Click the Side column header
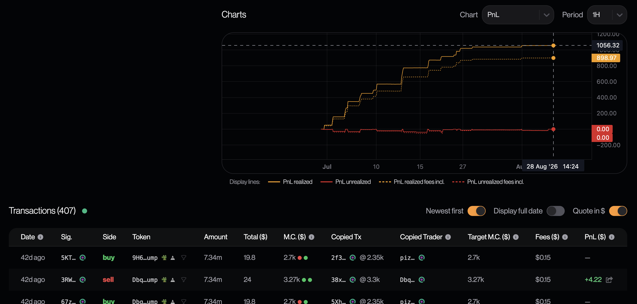Image resolution: width=637 pixels, height=304 pixels. tap(109, 237)
